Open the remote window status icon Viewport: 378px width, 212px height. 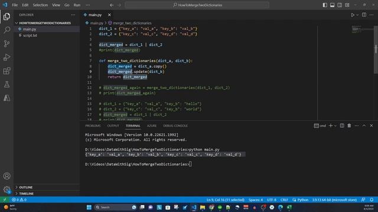(x=5, y=200)
